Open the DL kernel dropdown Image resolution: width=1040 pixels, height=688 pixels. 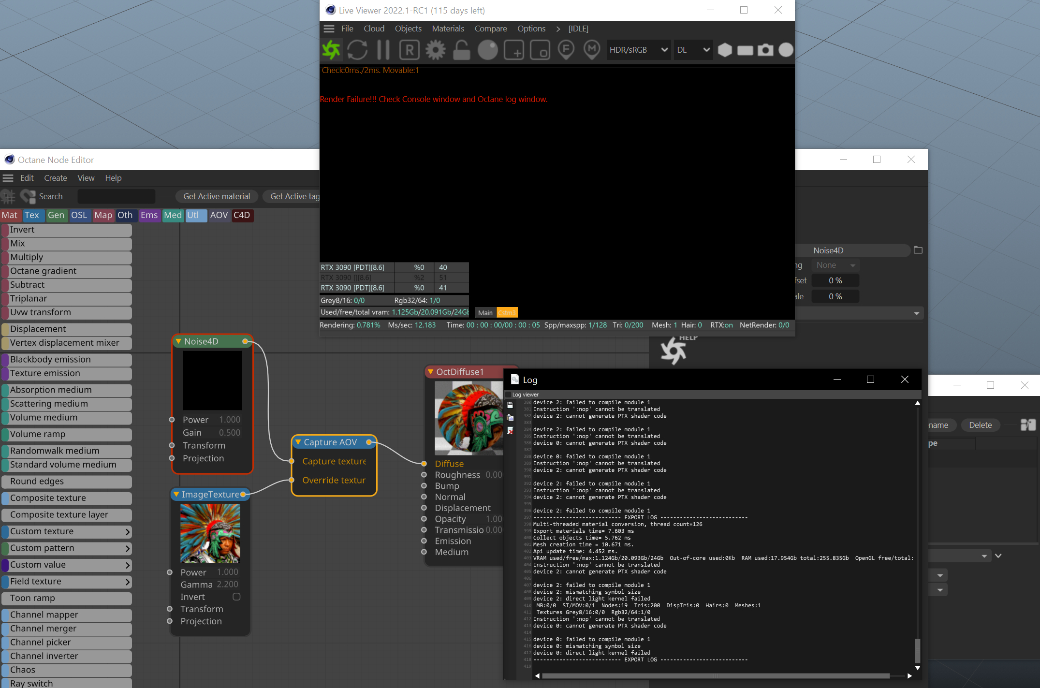tap(692, 50)
